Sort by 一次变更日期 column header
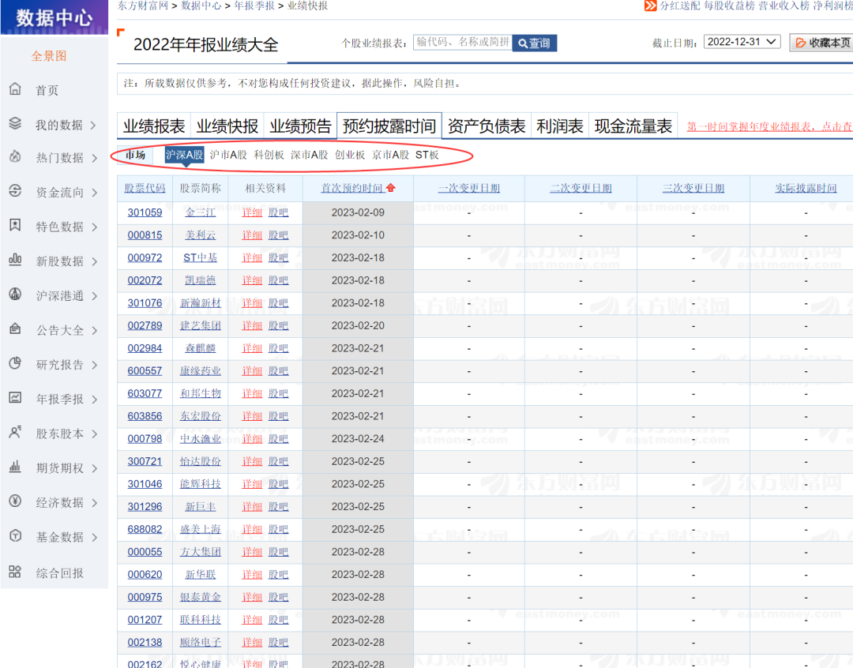The width and height of the screenshot is (853, 668). [469, 188]
